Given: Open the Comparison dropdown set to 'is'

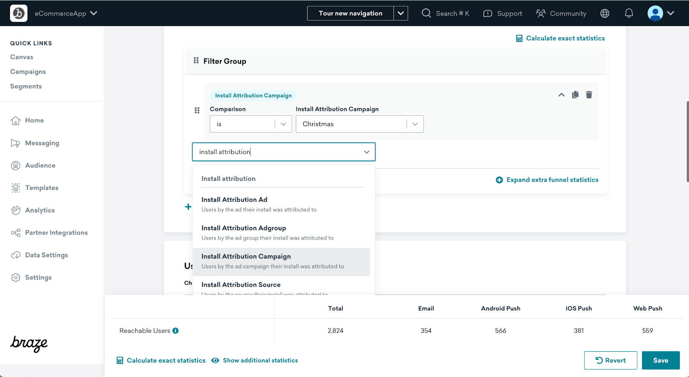Looking at the screenshot, I should coord(251,124).
